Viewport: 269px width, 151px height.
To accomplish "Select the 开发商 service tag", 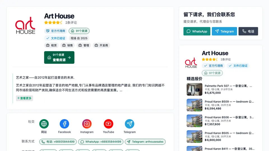I will tap(101, 45).
